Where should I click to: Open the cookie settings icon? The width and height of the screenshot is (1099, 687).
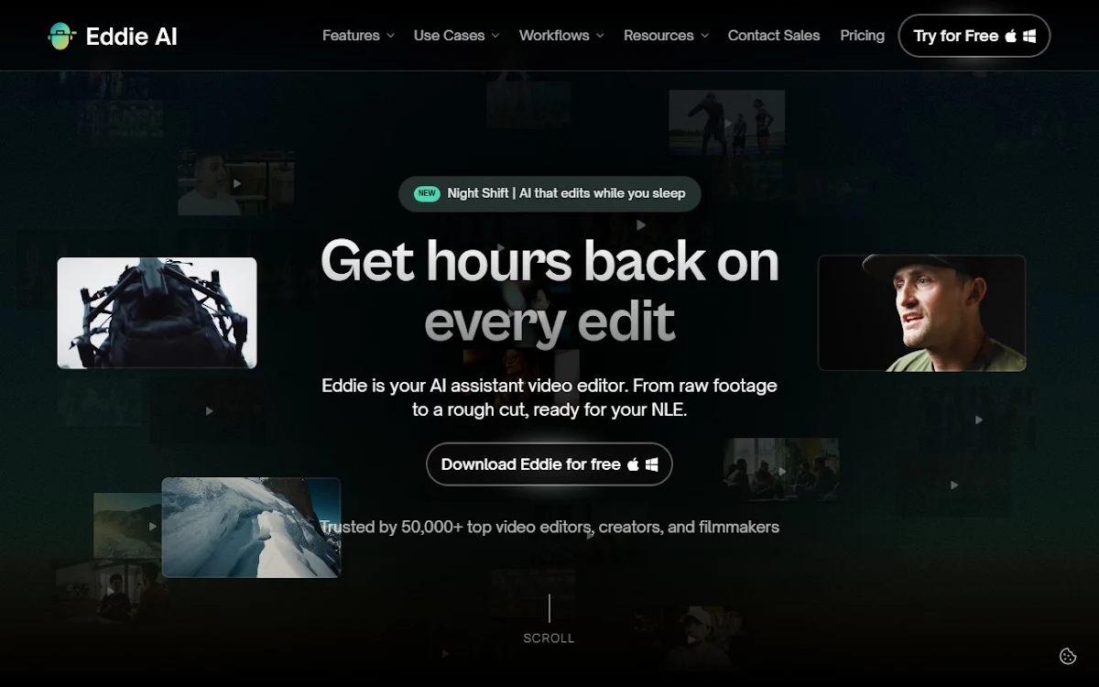click(x=1067, y=655)
